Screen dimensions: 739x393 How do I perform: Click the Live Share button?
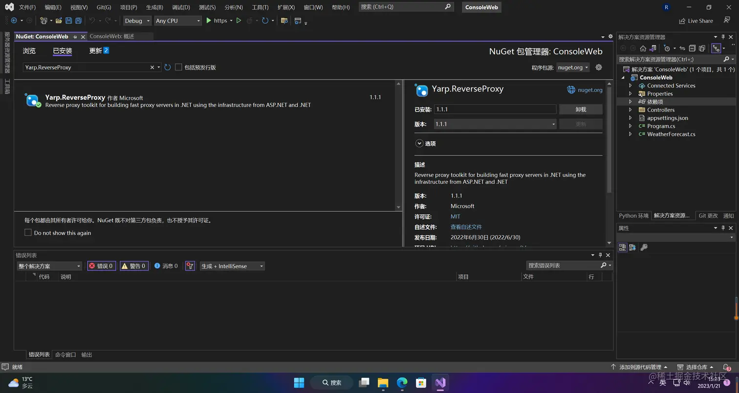pyautogui.click(x=696, y=21)
